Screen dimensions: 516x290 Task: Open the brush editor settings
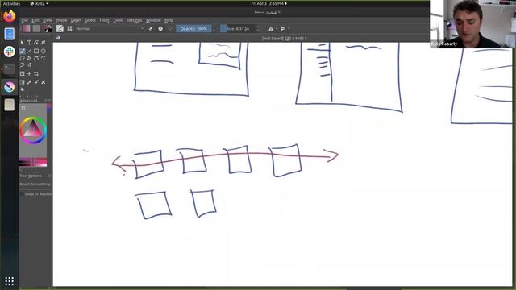coord(60,29)
